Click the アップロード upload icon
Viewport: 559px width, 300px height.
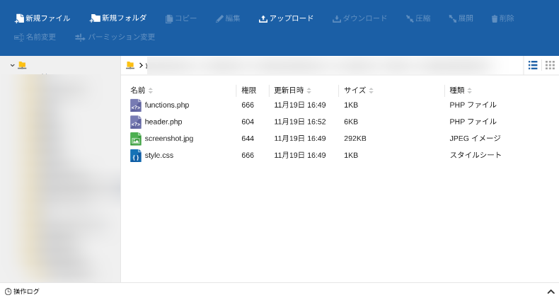[263, 19]
